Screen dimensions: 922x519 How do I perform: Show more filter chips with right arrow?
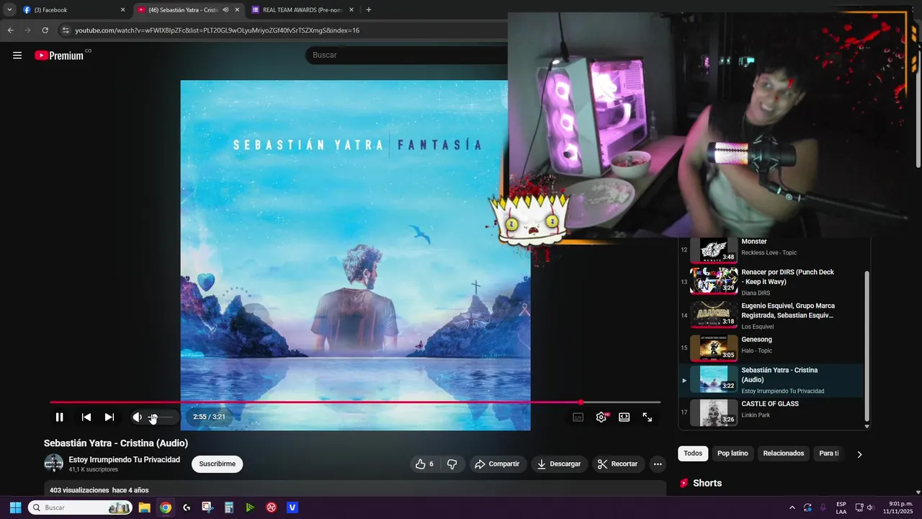pyautogui.click(x=859, y=454)
